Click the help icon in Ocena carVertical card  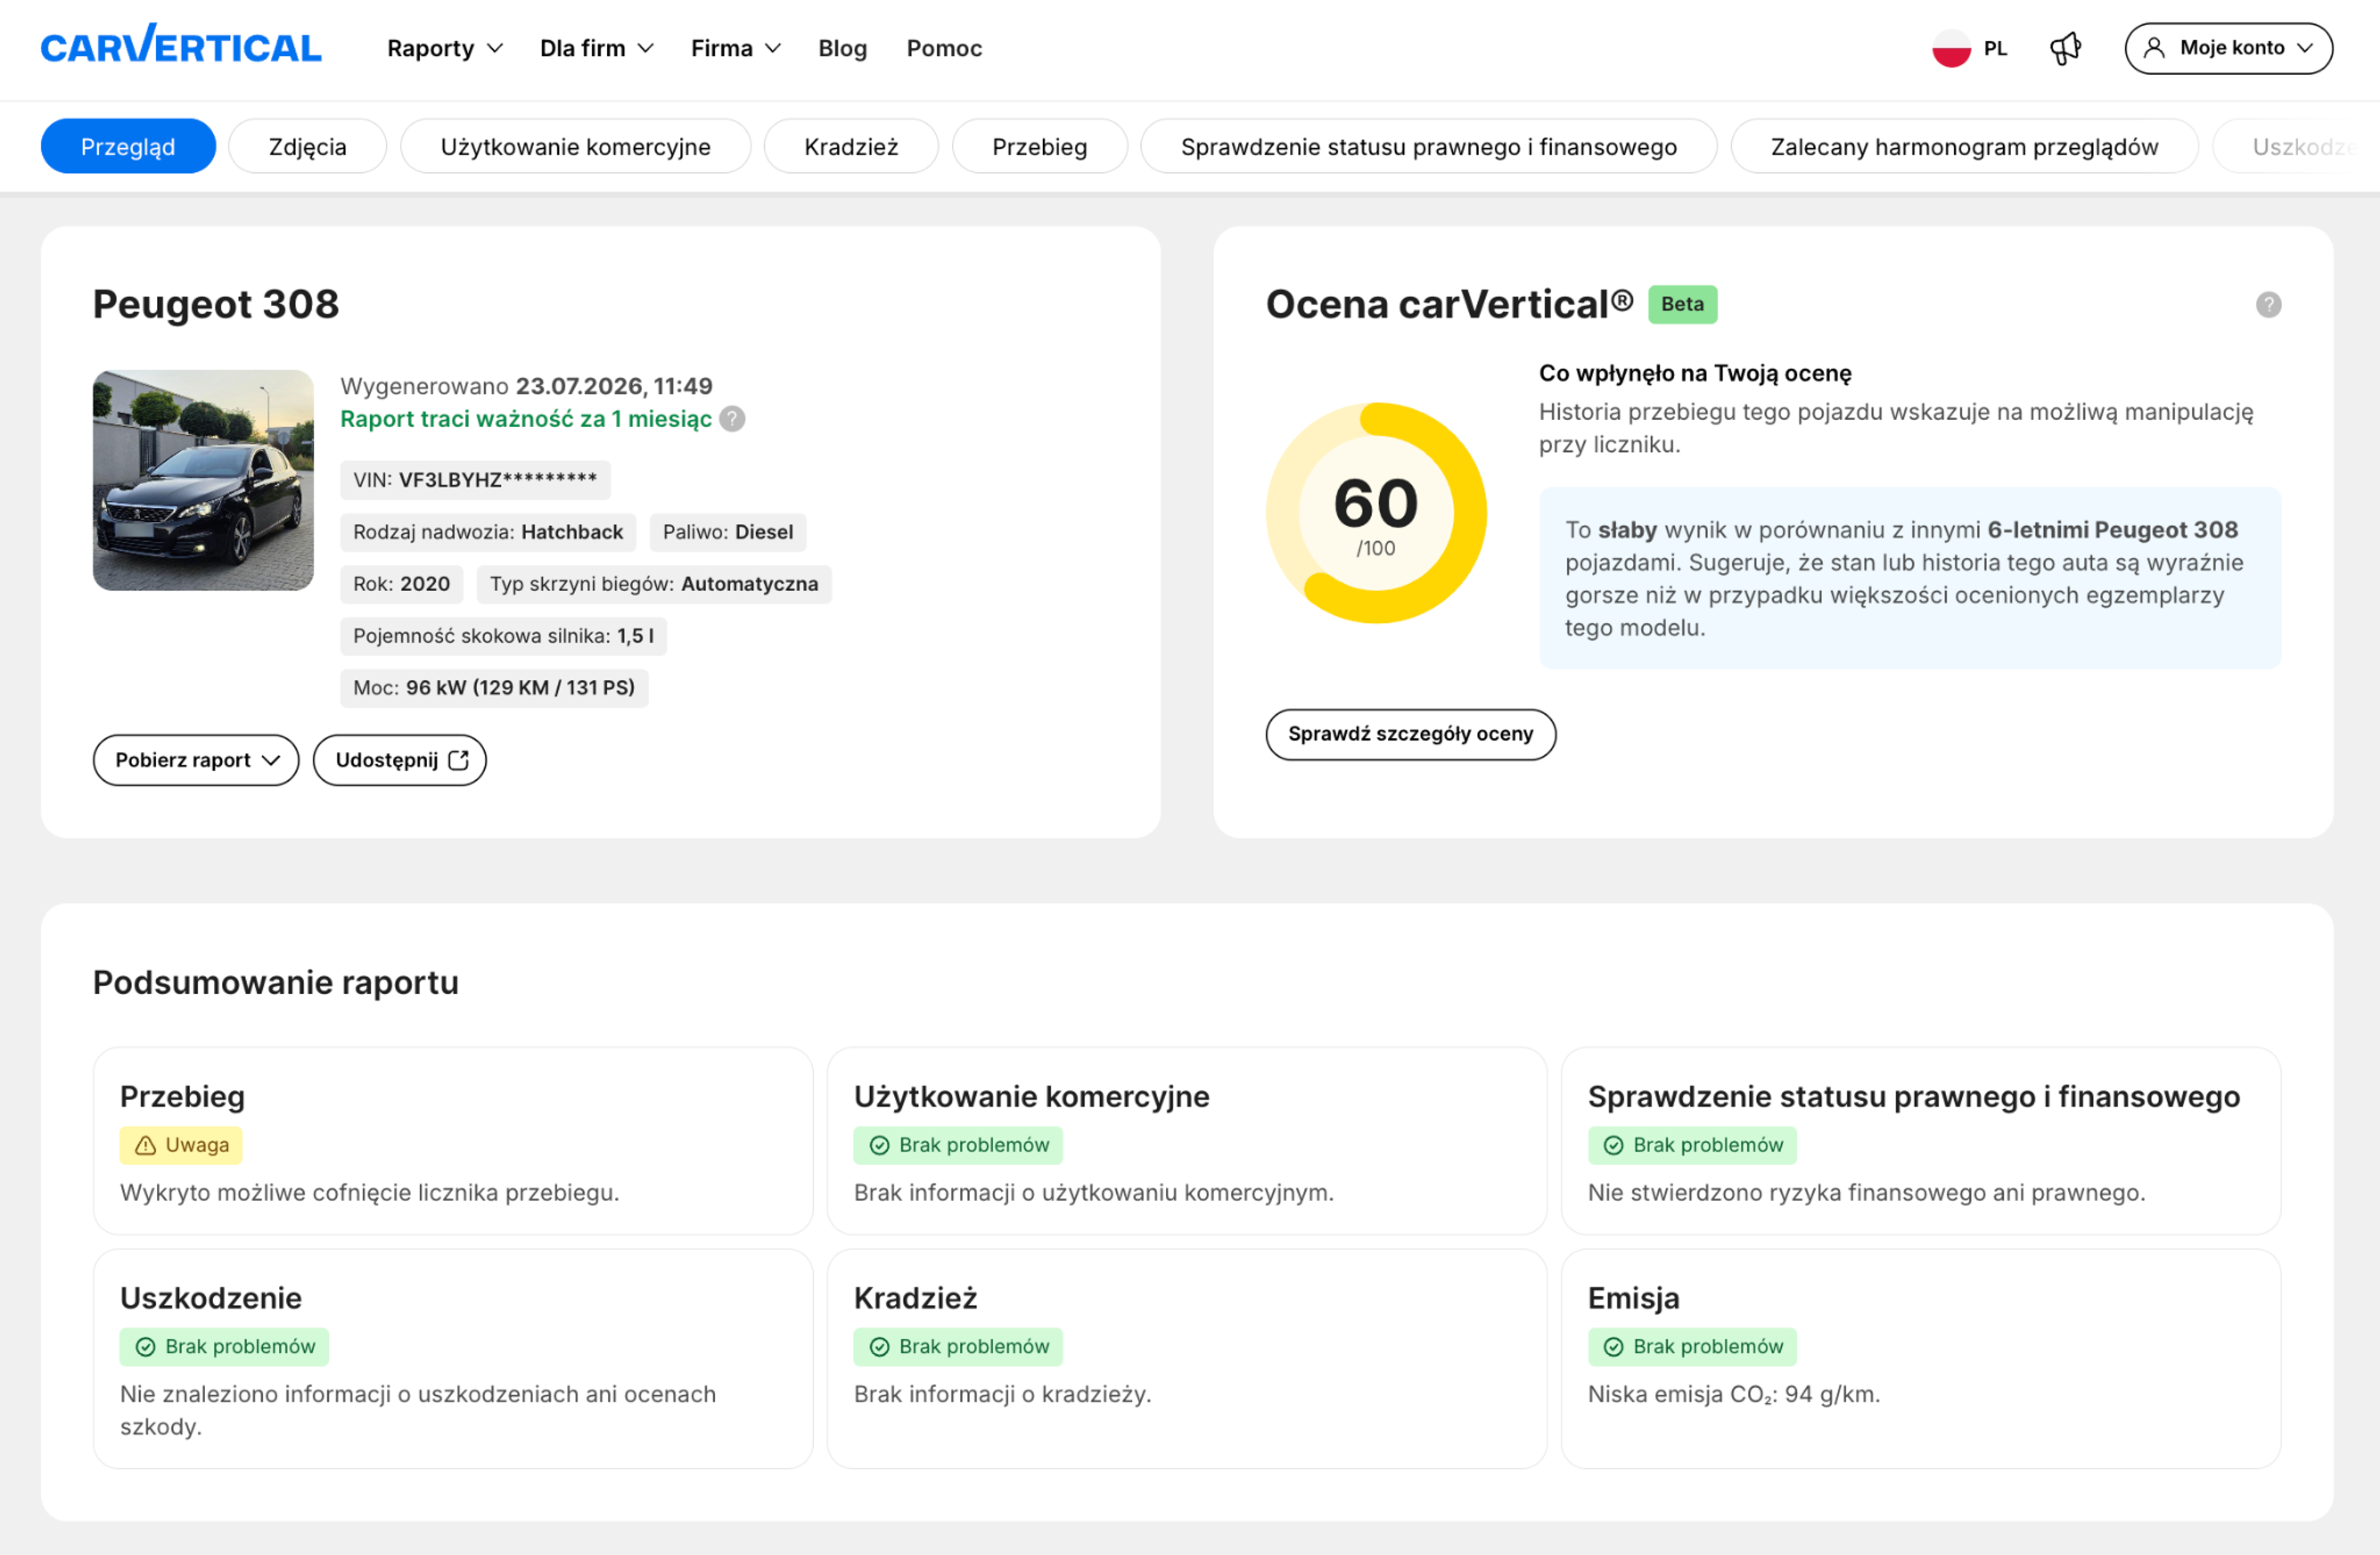pos(2268,304)
